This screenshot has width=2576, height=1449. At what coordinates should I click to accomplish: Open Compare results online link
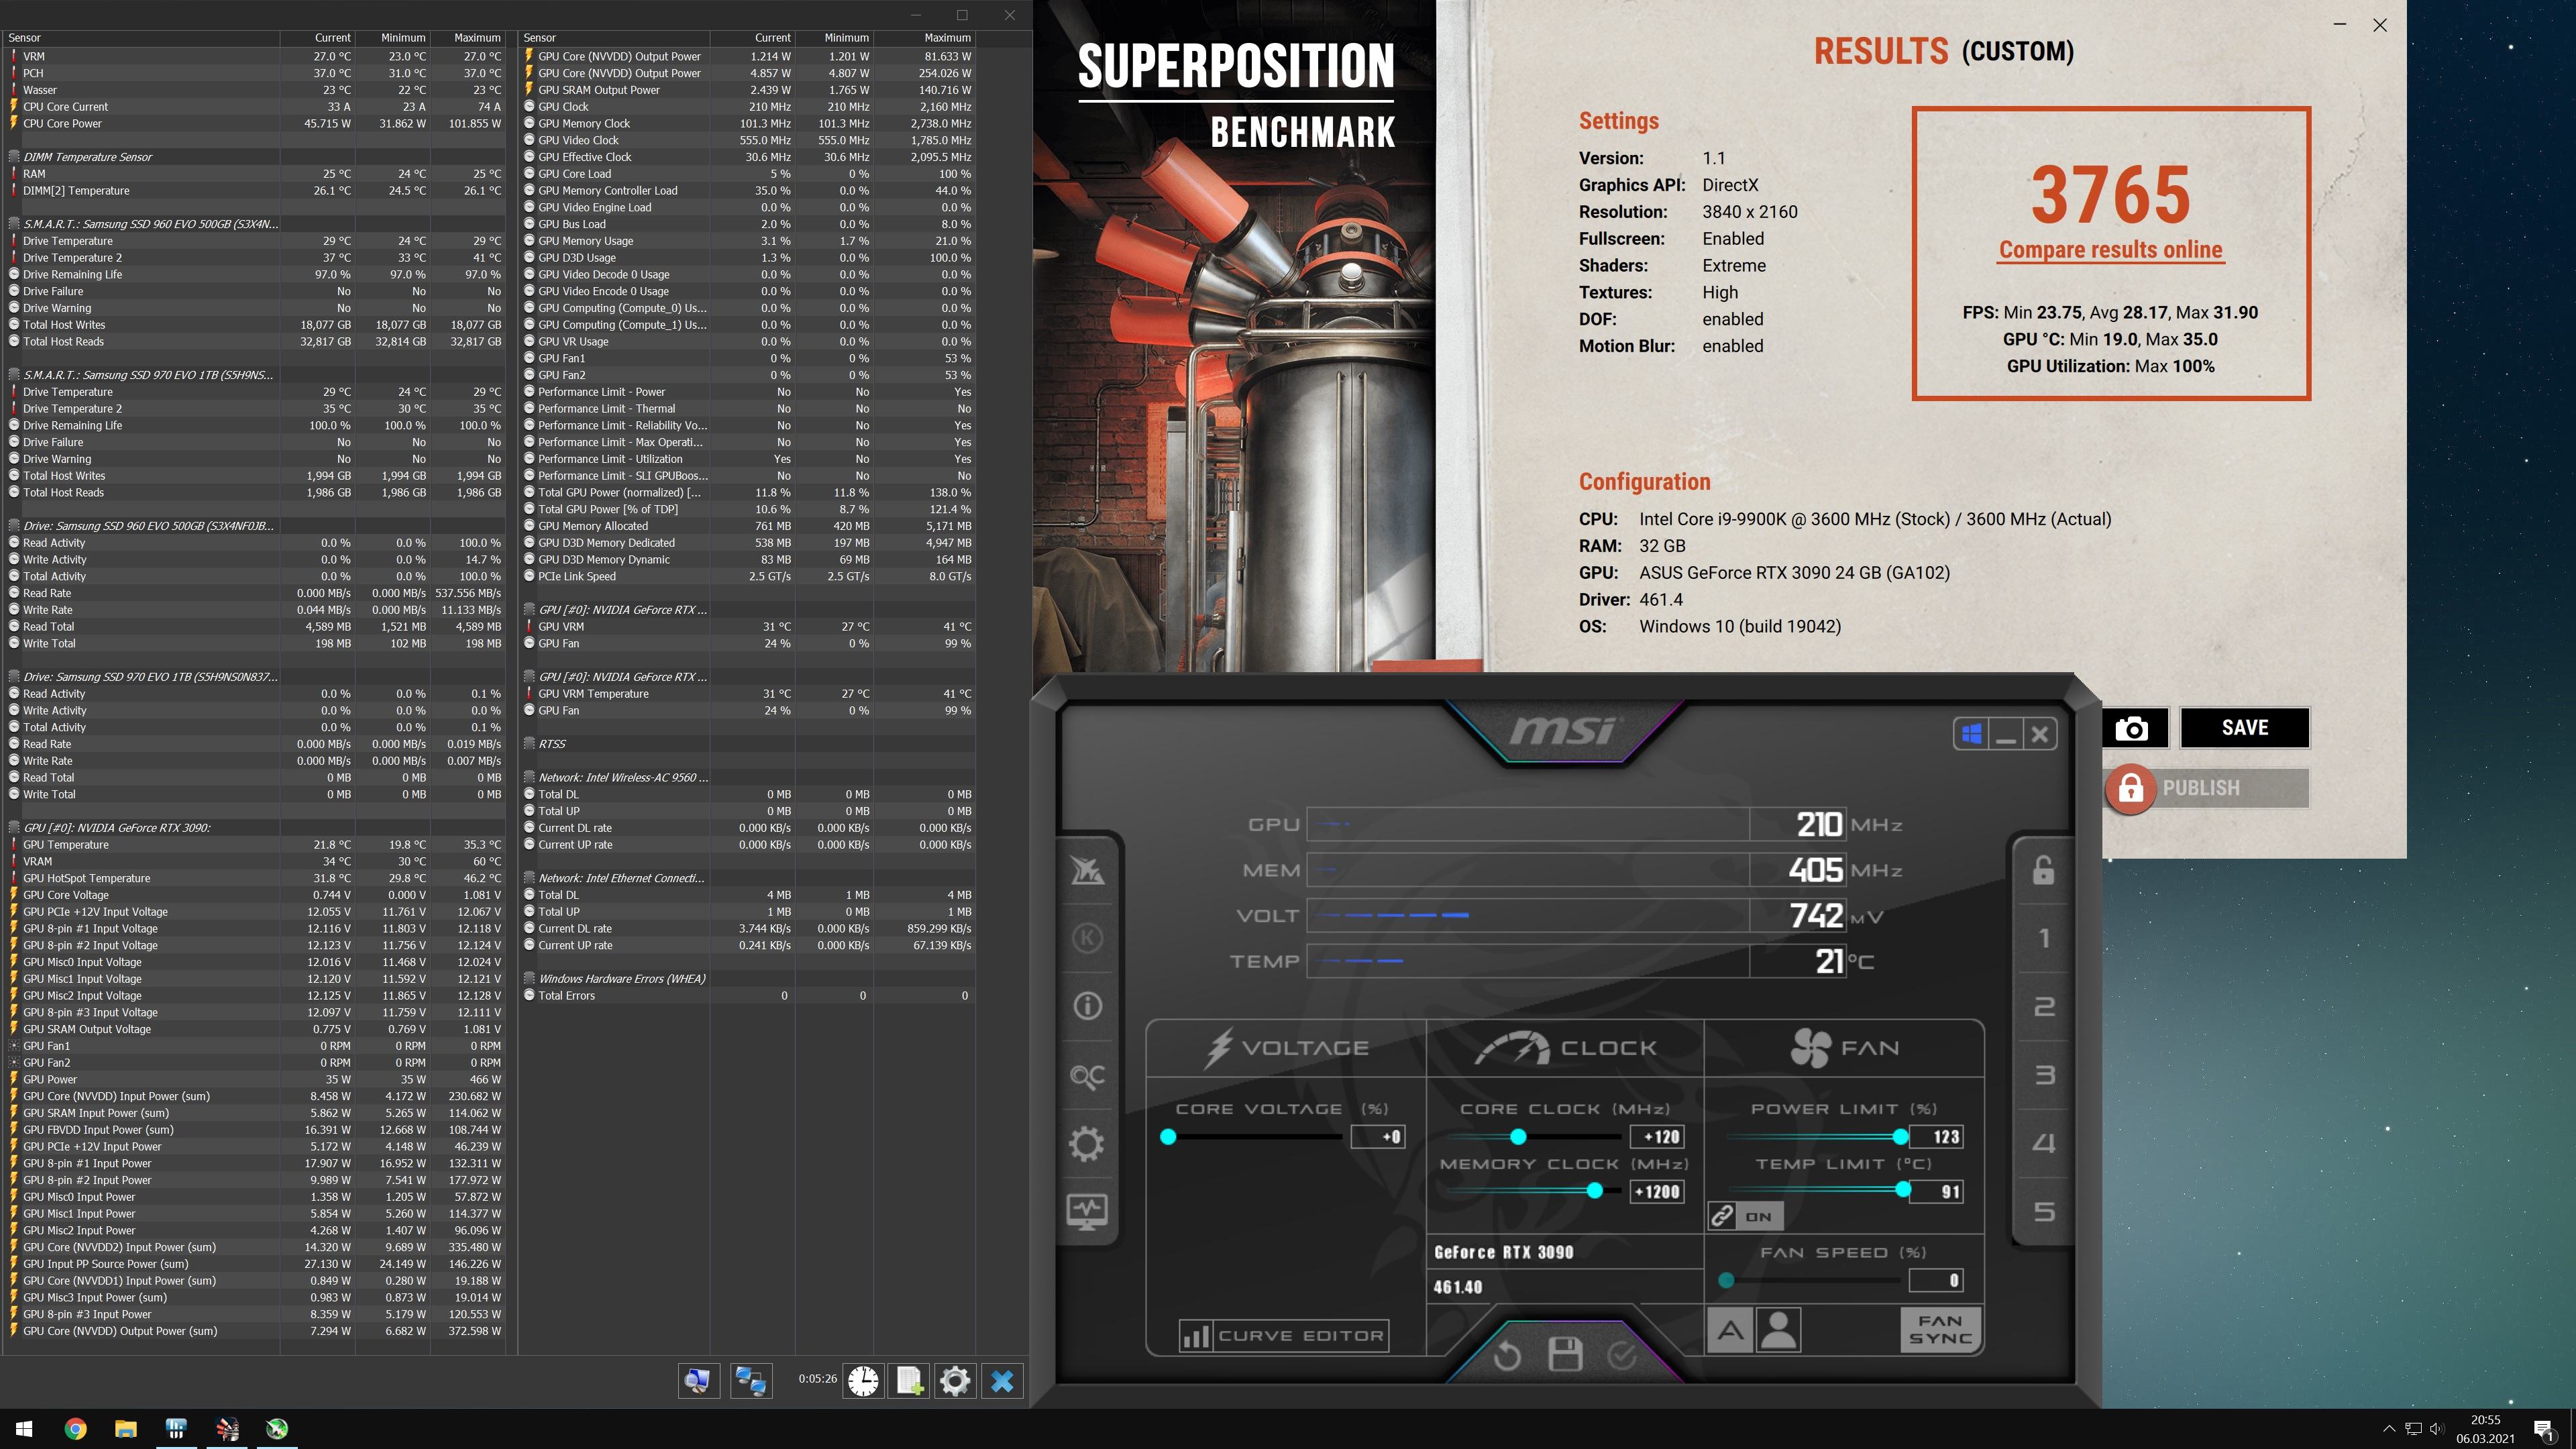(x=2110, y=250)
